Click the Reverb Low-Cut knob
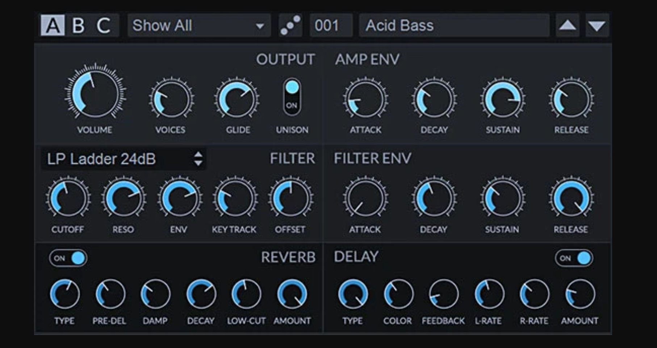 (x=246, y=294)
